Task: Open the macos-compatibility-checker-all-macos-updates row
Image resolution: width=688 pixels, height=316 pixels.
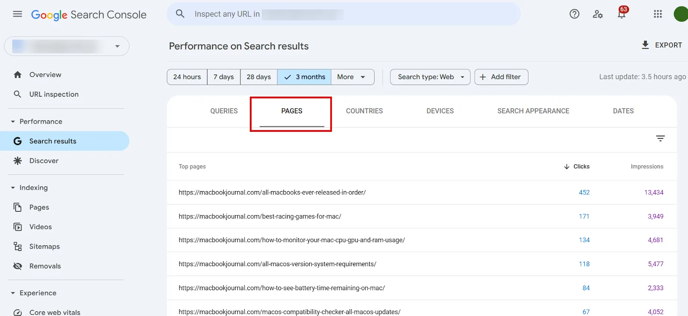Action: 422,309
